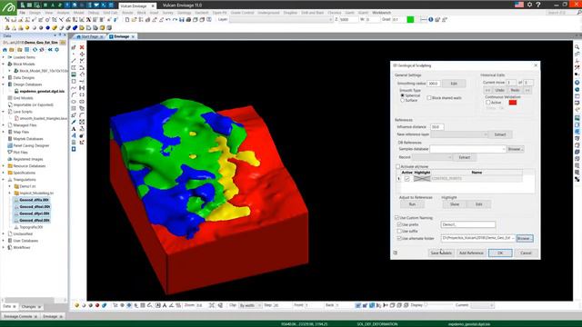Screen dimensions: 582x327
Task: Click the move cross-arrows tool in design toolbar
Action: pos(82,54)
